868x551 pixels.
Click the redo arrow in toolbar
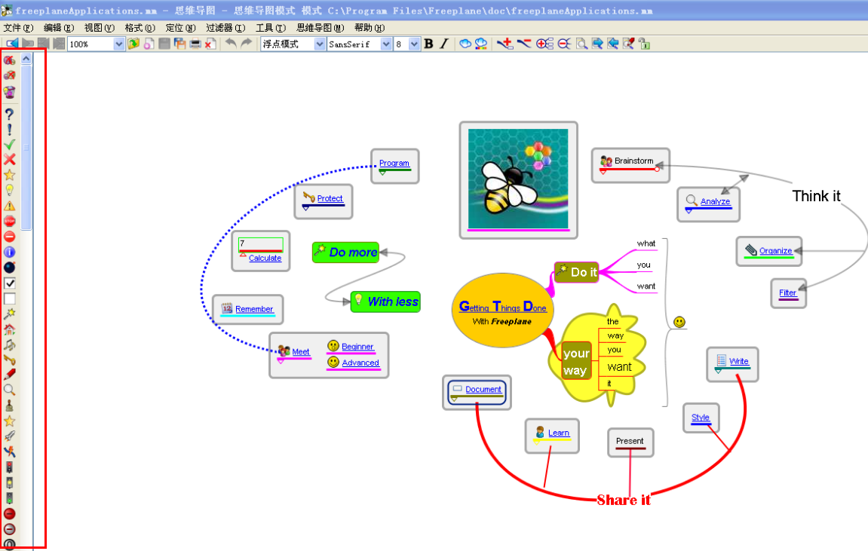coord(247,43)
